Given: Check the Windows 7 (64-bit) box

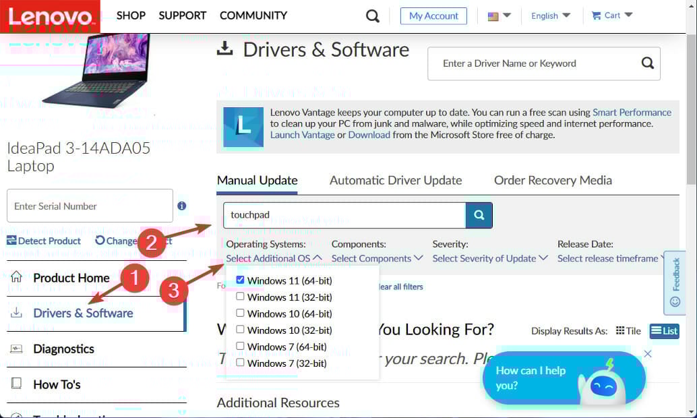Looking at the screenshot, I should (240, 345).
